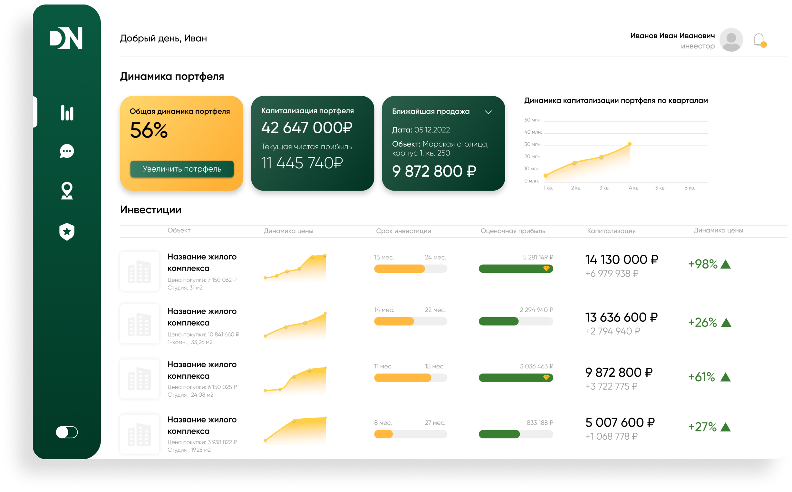Expand the Ближайшая продажа dropdown chevron

488,112
